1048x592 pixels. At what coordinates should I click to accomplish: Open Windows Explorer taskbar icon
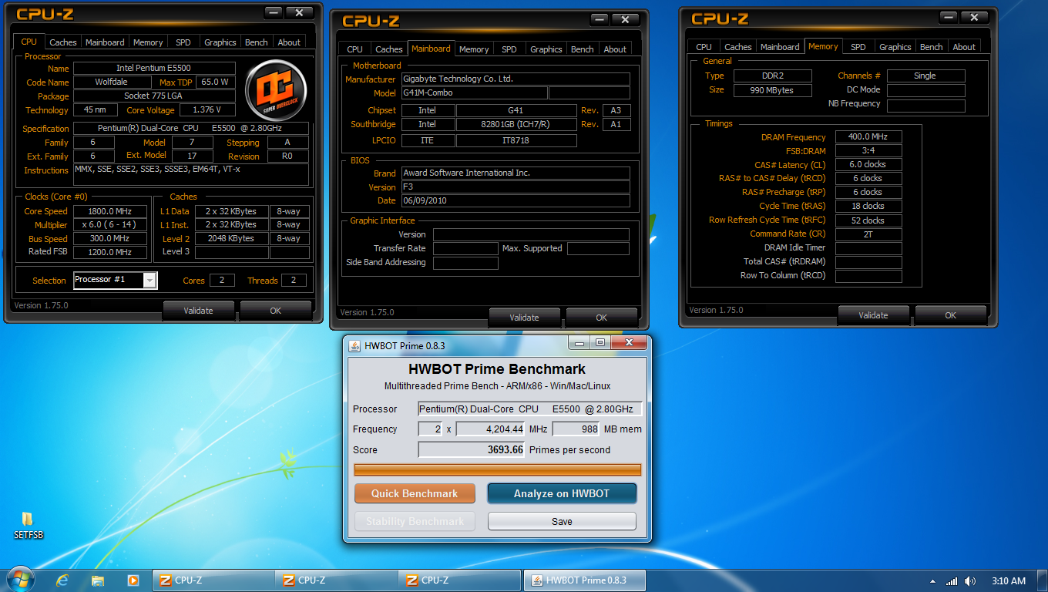[97, 580]
